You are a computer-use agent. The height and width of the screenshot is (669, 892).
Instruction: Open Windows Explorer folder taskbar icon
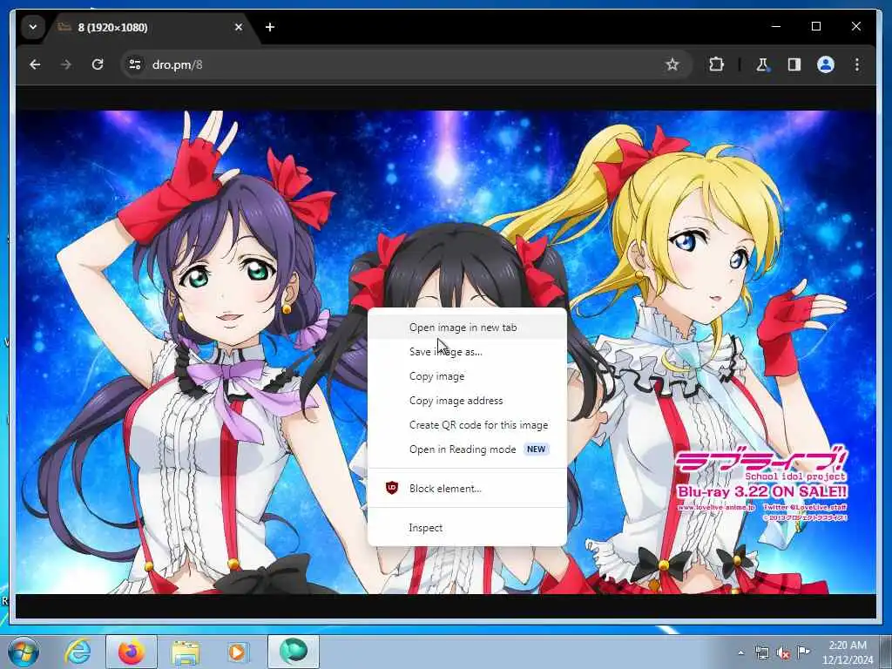pyautogui.click(x=186, y=652)
